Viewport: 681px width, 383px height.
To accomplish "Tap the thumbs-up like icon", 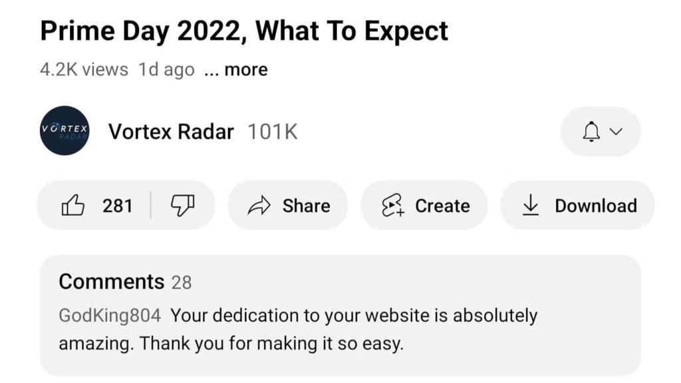I will click(73, 205).
